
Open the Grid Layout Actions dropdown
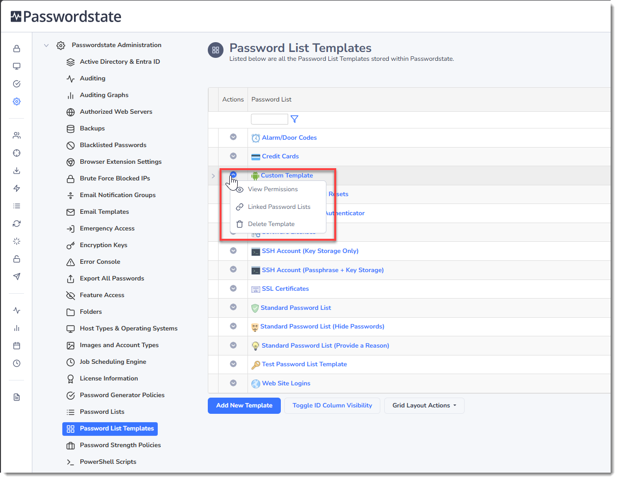[x=424, y=405]
